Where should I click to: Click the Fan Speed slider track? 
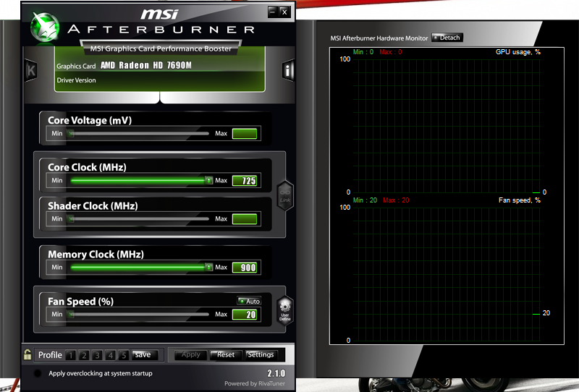(140, 315)
